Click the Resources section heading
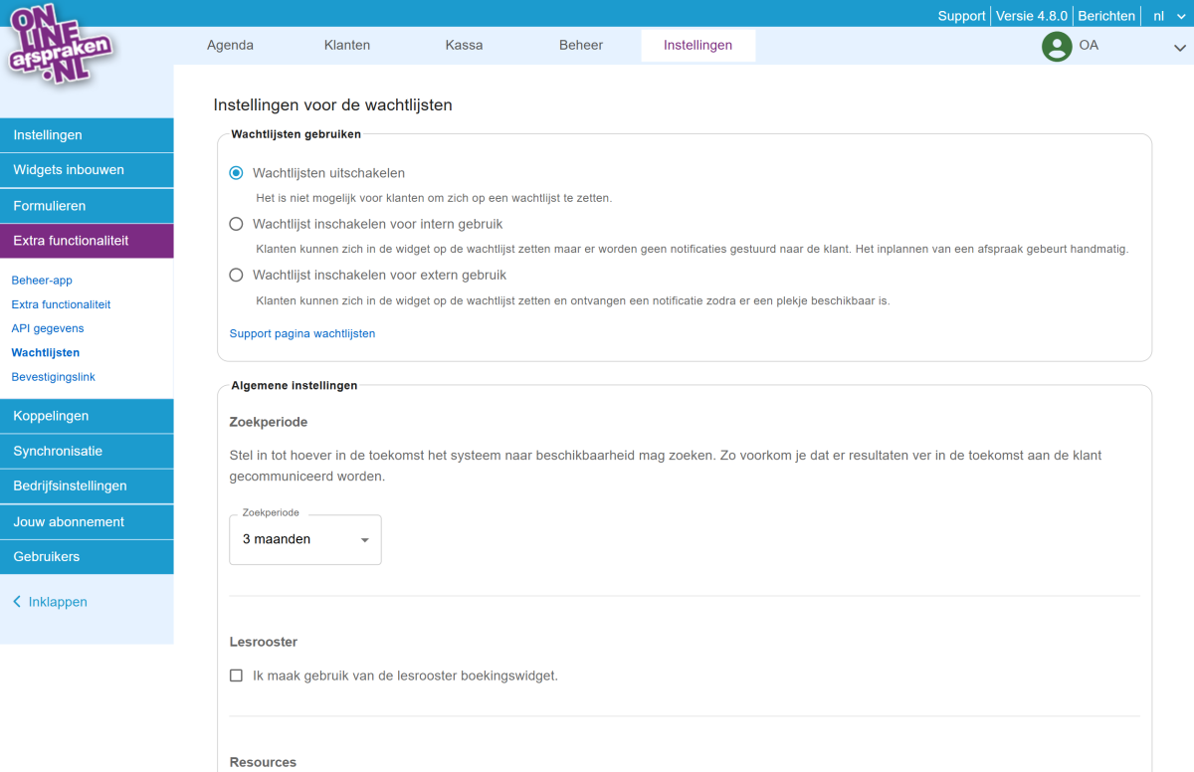The width and height of the screenshot is (1194, 772). coord(263,762)
